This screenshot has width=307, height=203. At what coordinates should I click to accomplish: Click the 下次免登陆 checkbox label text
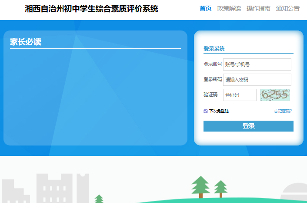pos(219,111)
